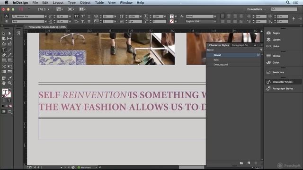Select the Hand tool
This screenshot has width=303, height=170.
coord(4,83)
